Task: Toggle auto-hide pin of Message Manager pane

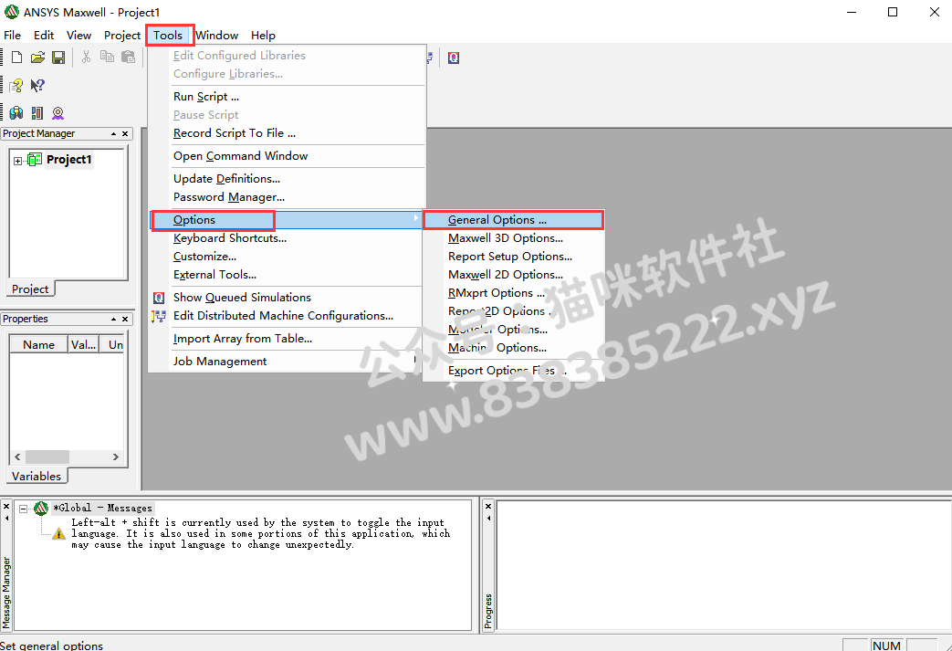Action: click(x=6, y=518)
